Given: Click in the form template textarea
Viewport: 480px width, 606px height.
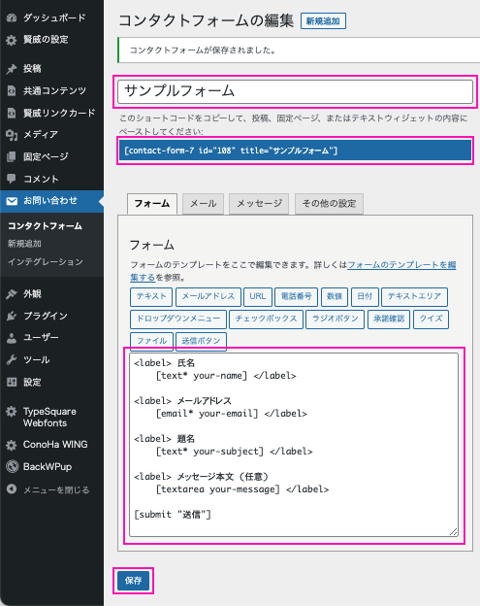Looking at the screenshot, I should [294, 445].
